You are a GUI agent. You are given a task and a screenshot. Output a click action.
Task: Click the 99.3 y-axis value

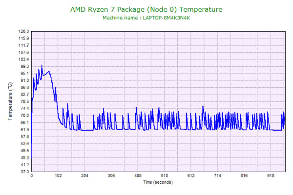tap(25, 66)
